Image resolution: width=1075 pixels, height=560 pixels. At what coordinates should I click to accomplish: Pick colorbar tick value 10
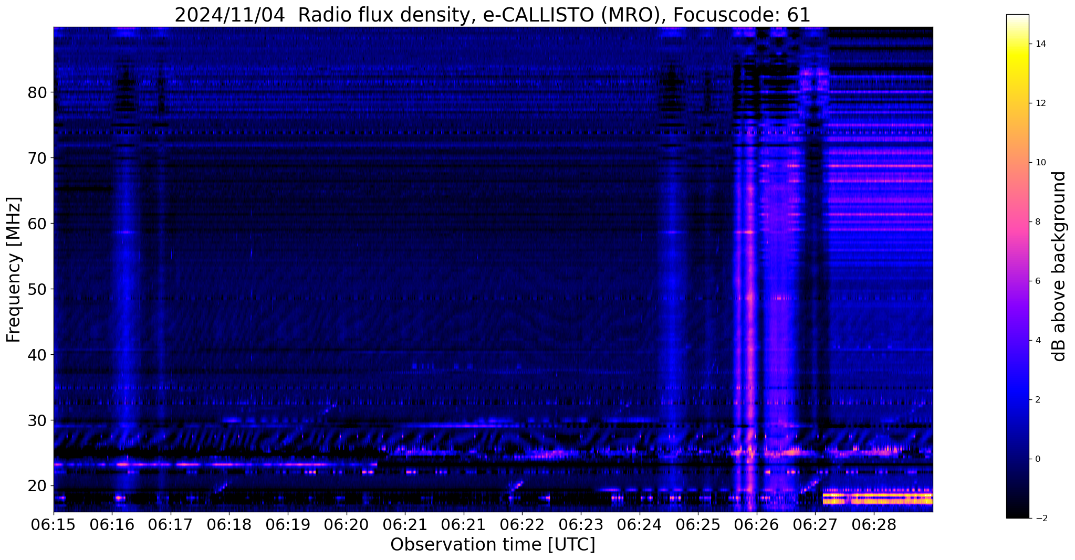(1040, 163)
